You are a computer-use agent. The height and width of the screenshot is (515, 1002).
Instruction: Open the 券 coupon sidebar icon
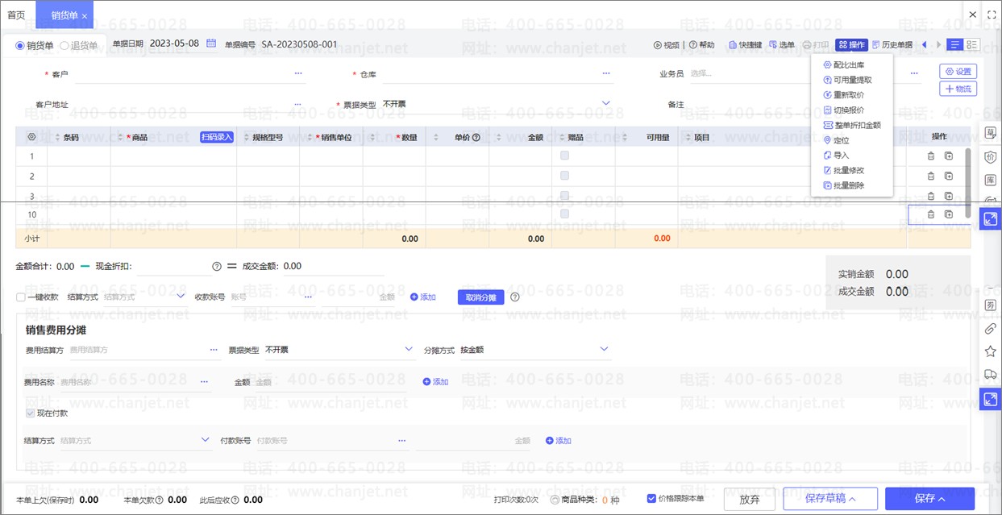click(x=991, y=305)
